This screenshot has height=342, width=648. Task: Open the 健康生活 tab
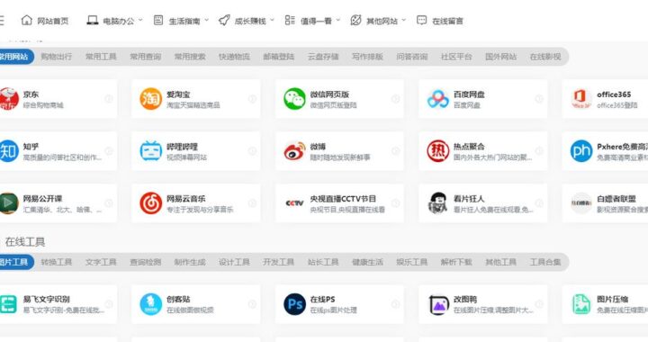tap(367, 262)
